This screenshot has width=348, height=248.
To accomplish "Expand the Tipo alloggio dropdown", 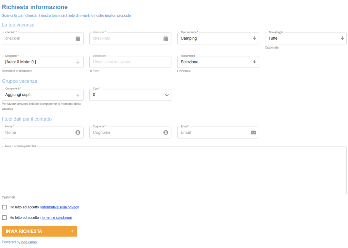I will click(x=306, y=38).
